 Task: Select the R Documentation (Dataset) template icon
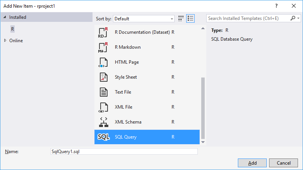pos(103,32)
